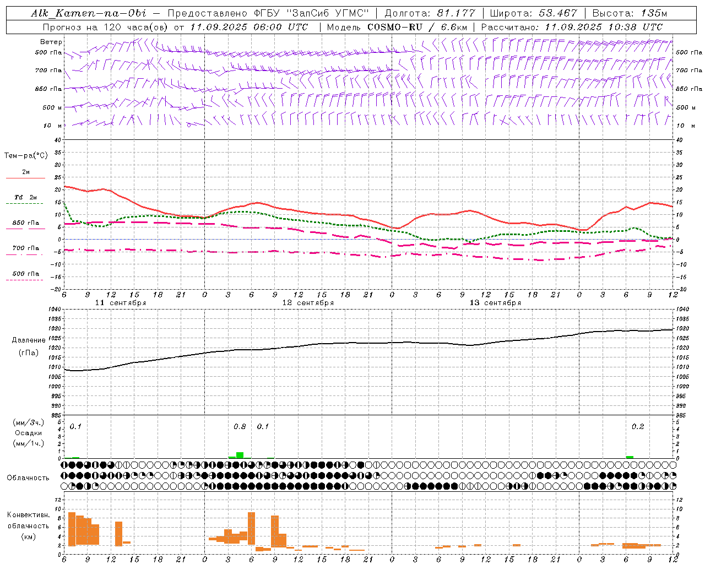Click the (км) unit label

click(x=29, y=536)
